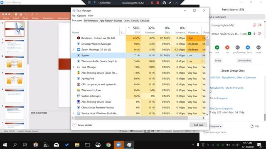Screen dimensions: 266x149
Task: Open more reactions icon in Participants
Action: [x=259, y=48]
